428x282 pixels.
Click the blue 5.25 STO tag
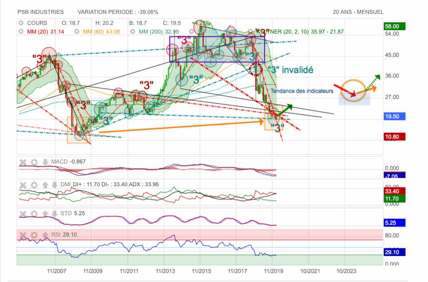[x=394, y=223]
